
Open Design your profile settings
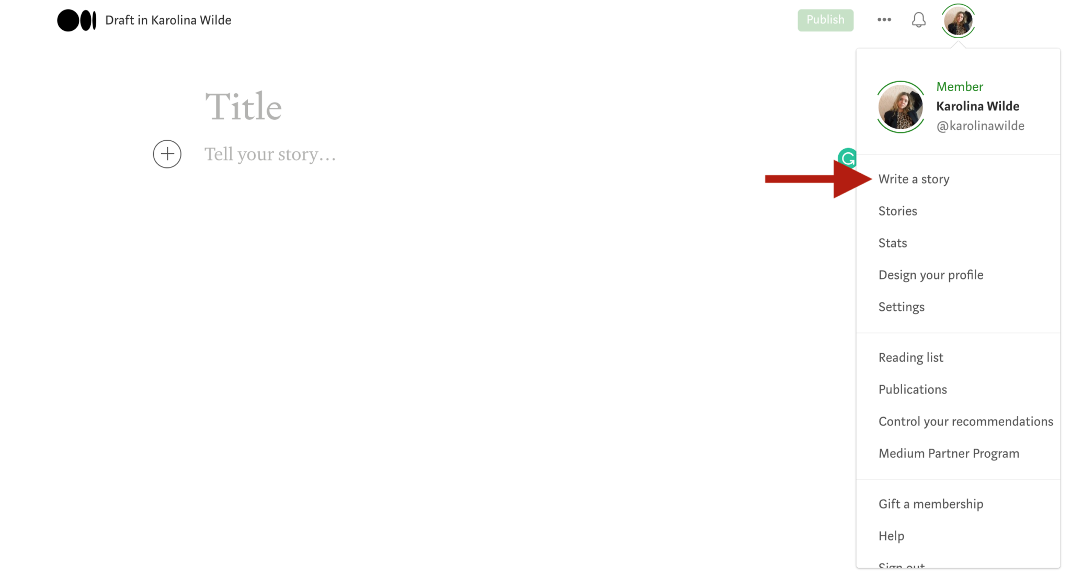pos(930,274)
